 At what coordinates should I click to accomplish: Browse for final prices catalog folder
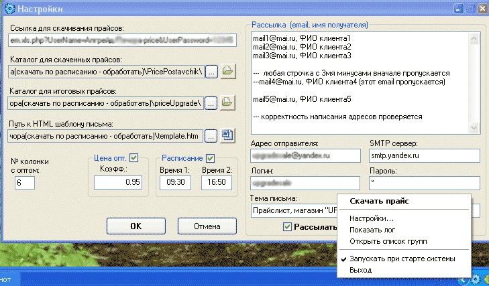point(211,103)
